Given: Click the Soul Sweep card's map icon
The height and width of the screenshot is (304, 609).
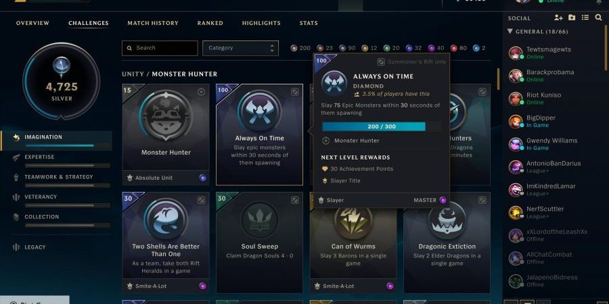Looking at the screenshot, I should click(295, 200).
